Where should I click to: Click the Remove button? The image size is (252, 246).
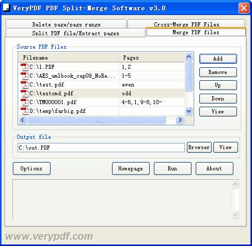point(218,72)
